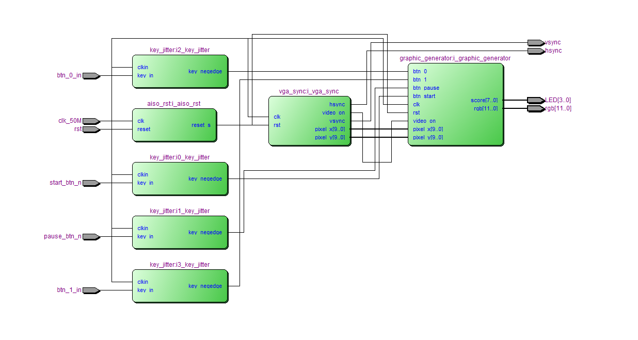Select vsync output of vga_sync block
Image resolution: width=638 pixels, height=340 pixels.
[x=337, y=121]
